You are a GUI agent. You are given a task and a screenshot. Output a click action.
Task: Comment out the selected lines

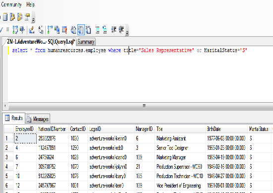click(97, 30)
